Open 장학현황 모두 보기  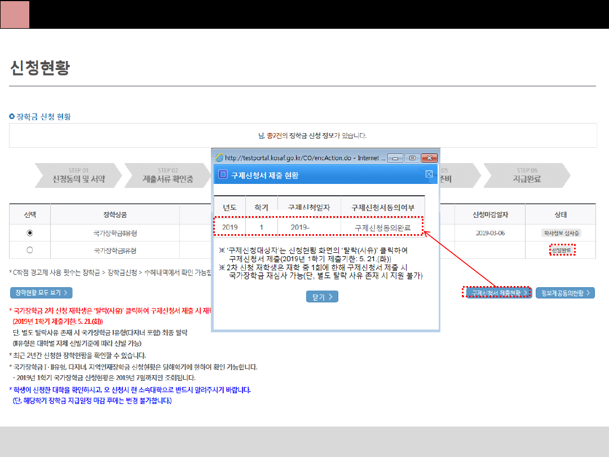(41, 293)
